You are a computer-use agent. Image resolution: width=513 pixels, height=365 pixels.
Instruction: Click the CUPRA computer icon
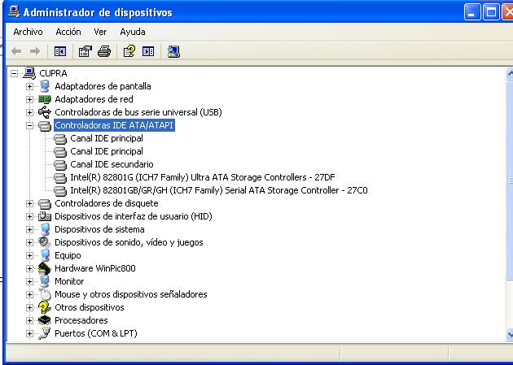click(x=29, y=73)
